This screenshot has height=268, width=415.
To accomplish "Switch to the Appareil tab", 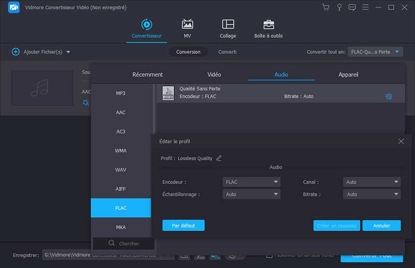I will pos(348,75).
